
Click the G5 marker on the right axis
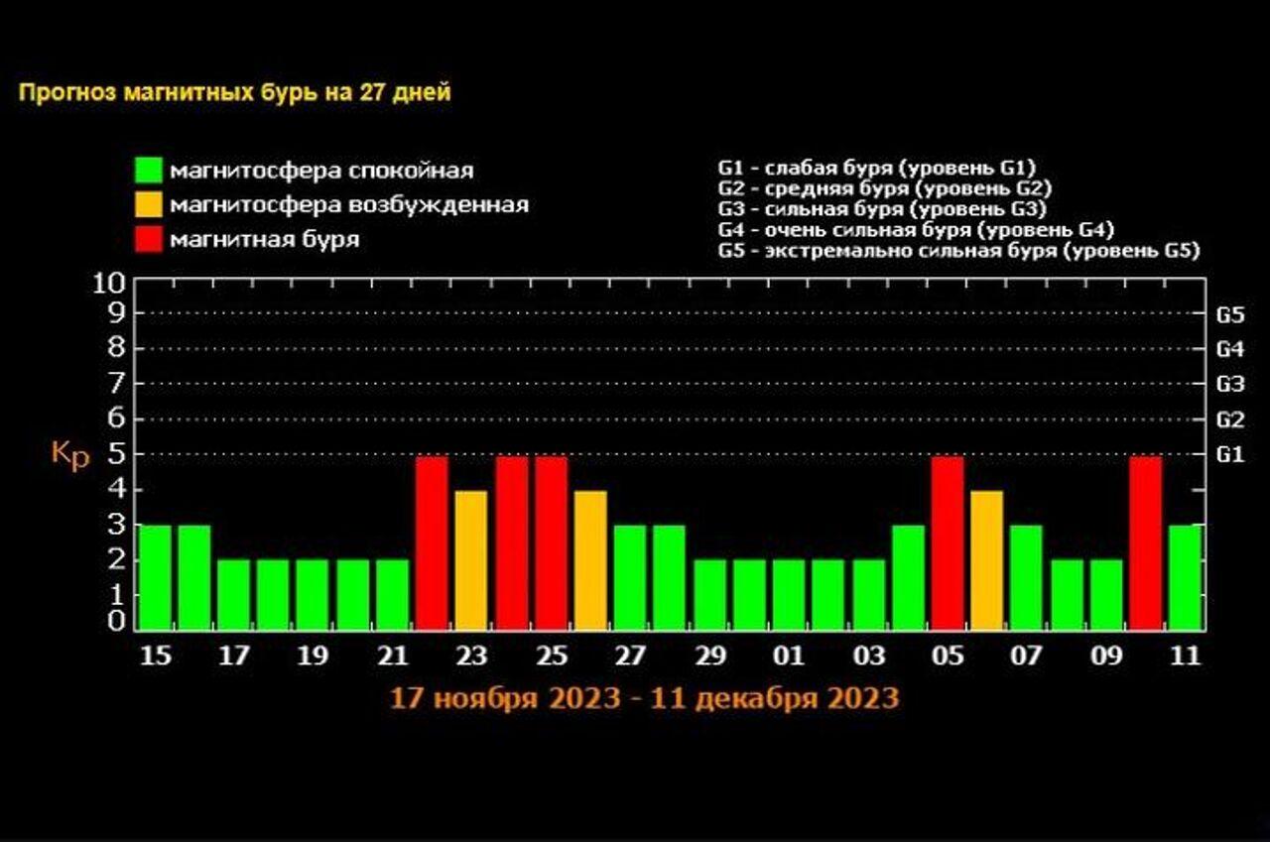(x=1229, y=315)
